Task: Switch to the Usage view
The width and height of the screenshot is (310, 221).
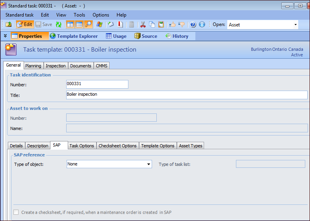Action: [116, 36]
